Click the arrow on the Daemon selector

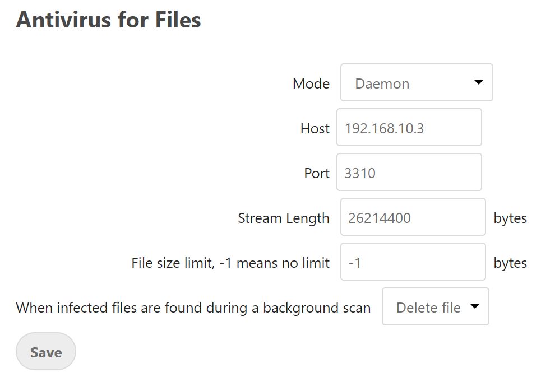[x=478, y=83]
